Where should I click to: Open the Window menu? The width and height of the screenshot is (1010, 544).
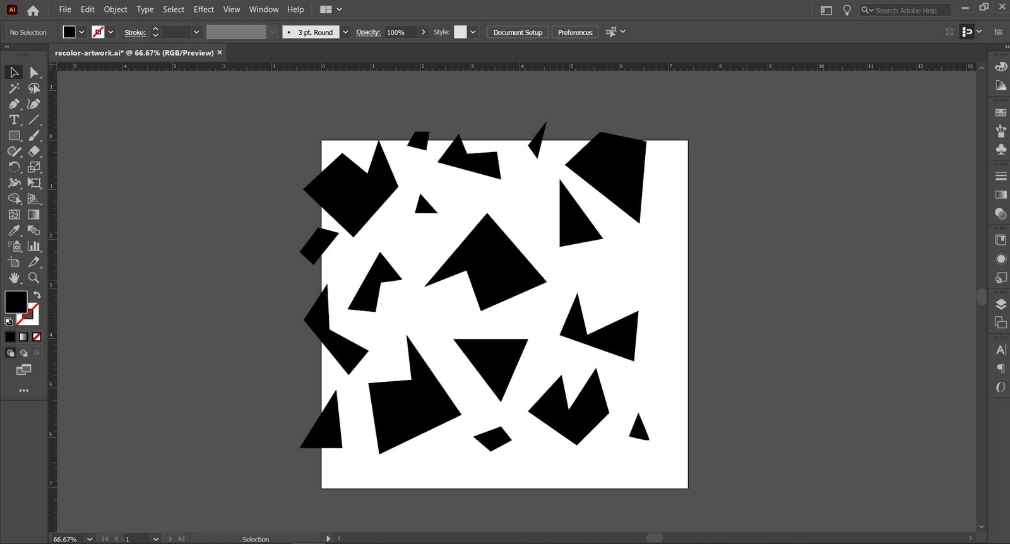pos(264,9)
